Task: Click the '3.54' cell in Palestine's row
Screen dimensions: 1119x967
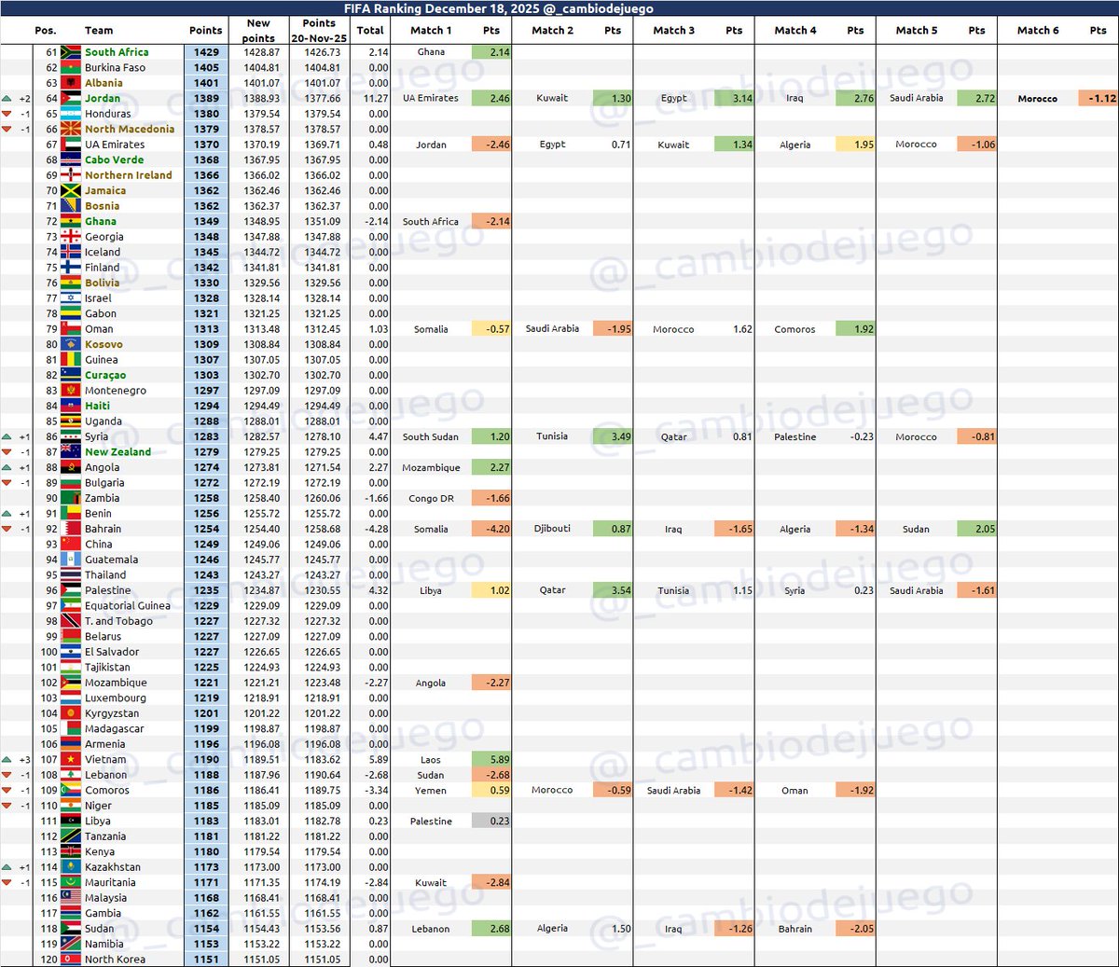Action: pyautogui.click(x=613, y=590)
